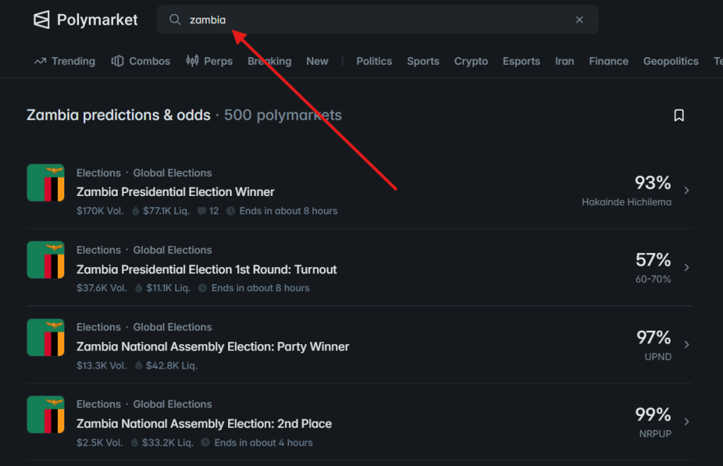Click the $13.3K Vol. text

pos(102,366)
